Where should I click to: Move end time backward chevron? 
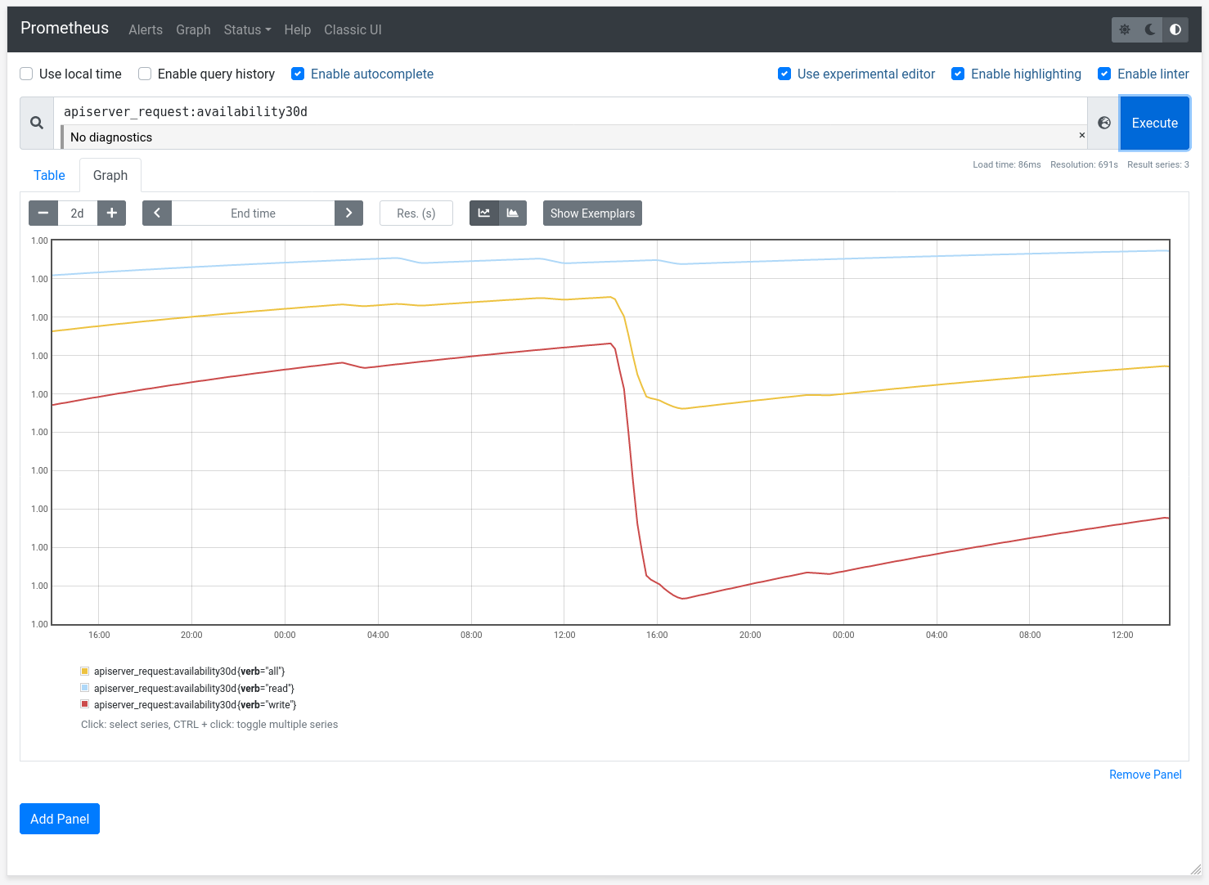157,213
